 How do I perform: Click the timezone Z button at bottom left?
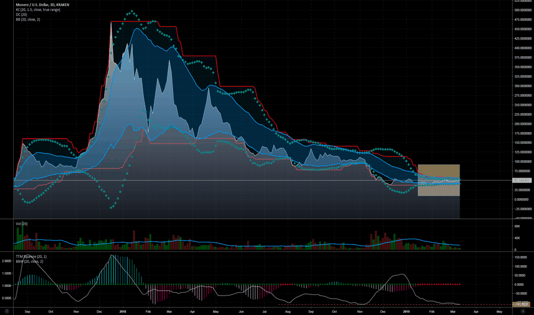[x=6, y=311]
